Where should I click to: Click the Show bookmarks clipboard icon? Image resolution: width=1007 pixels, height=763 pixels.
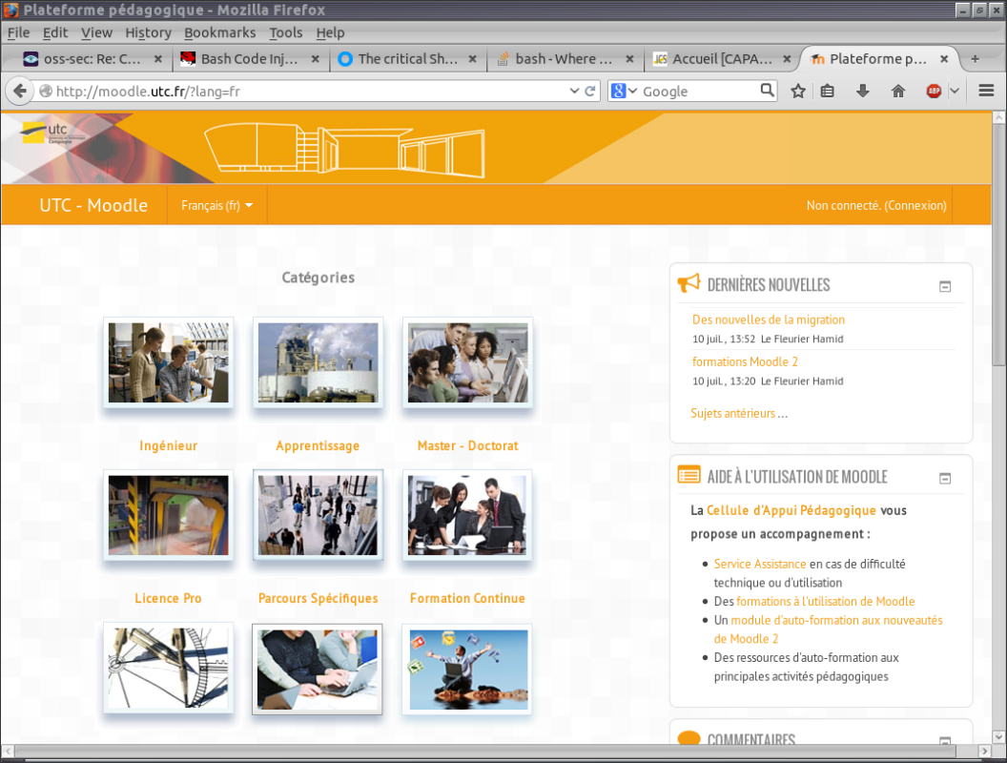pos(827,91)
